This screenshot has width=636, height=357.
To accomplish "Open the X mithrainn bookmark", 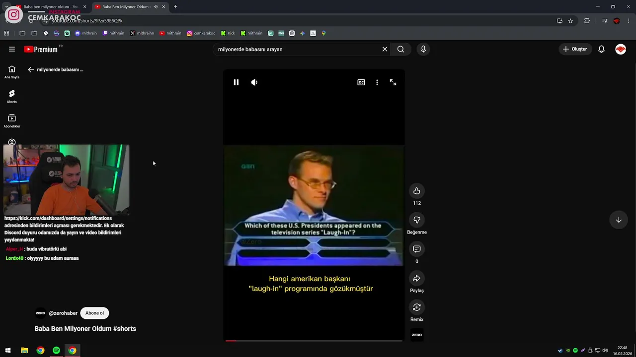I will pos(142,33).
